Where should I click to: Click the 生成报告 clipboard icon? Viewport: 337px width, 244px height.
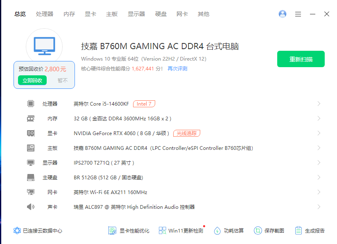coord(299,230)
